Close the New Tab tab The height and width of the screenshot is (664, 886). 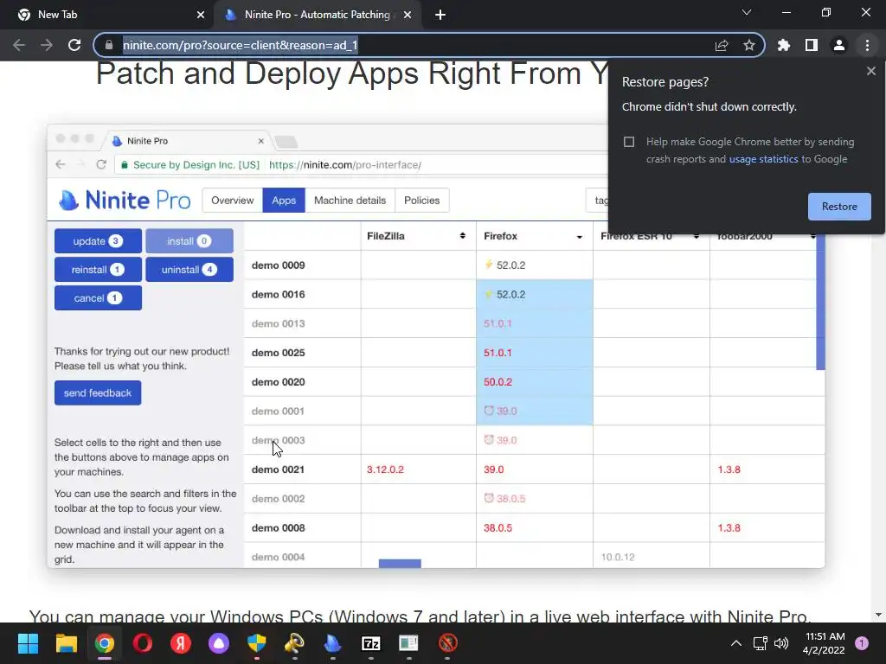pyautogui.click(x=201, y=15)
